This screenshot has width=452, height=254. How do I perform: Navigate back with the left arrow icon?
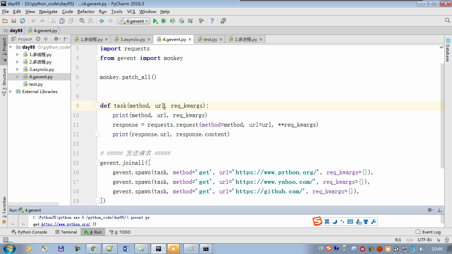click(x=102, y=21)
